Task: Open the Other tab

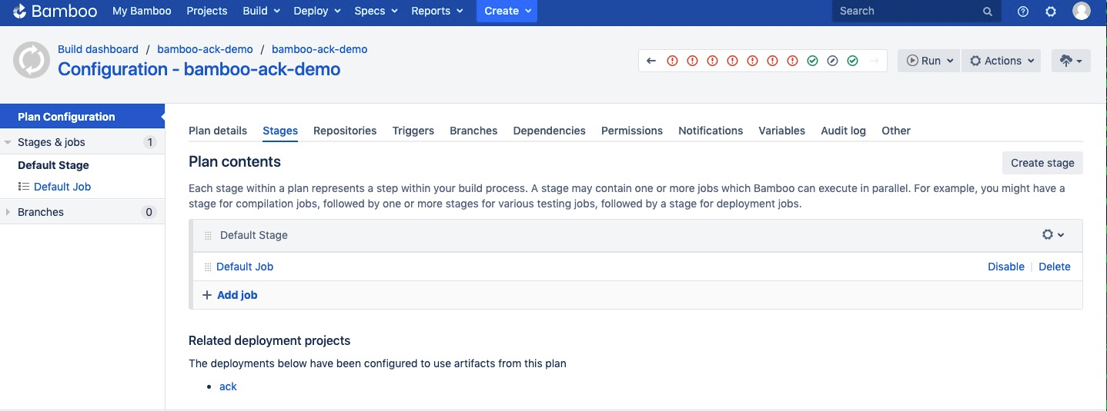Action: (x=896, y=131)
